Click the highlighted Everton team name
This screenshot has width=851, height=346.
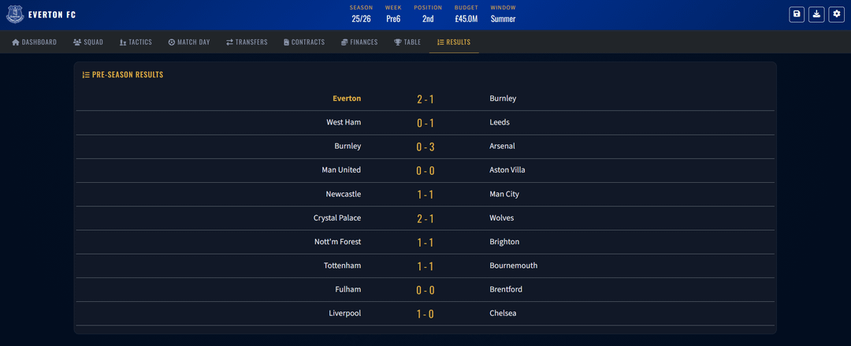pos(347,99)
